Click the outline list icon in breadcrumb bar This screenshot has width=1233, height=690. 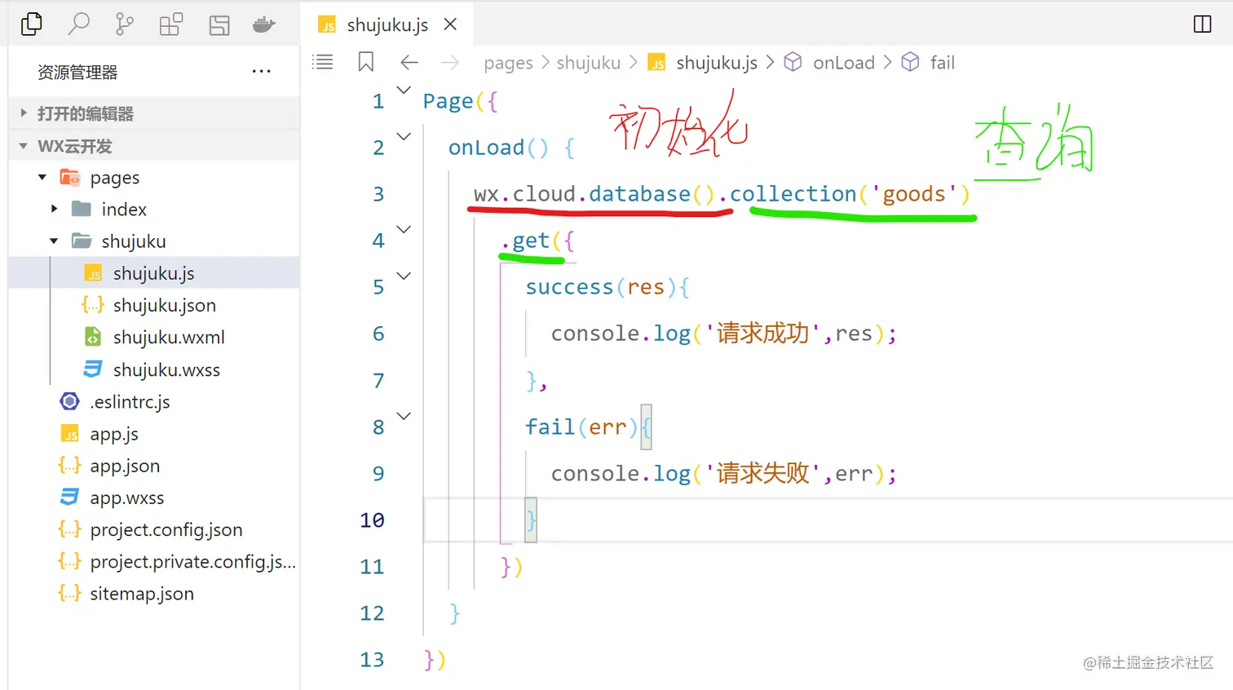pyautogui.click(x=323, y=62)
